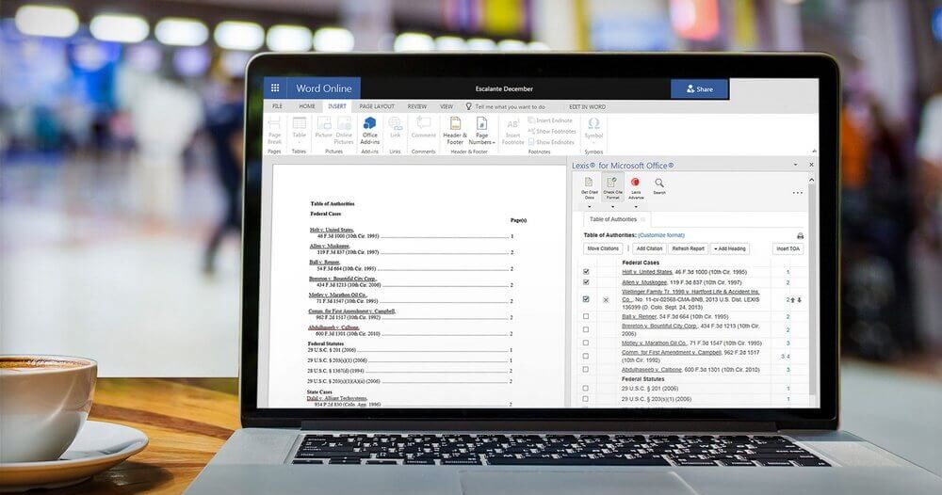This screenshot has height=495, width=942.
Task: Uncheck the Holt v. United States checkbox
Action: click(x=586, y=272)
